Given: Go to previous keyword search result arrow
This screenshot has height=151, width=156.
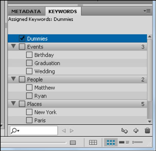Looking at the screenshot, I should 64,131.
